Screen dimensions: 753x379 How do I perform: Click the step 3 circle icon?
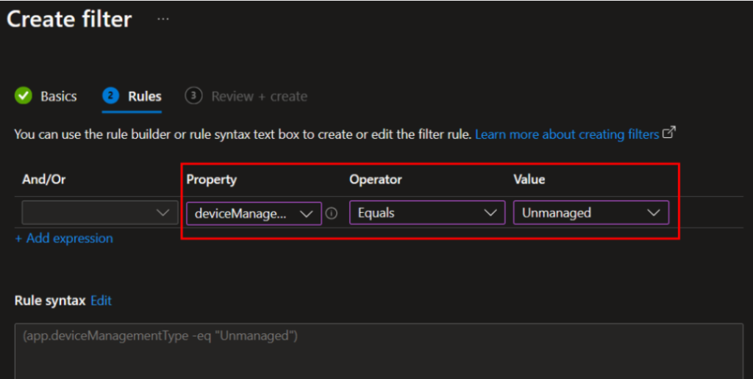[193, 96]
